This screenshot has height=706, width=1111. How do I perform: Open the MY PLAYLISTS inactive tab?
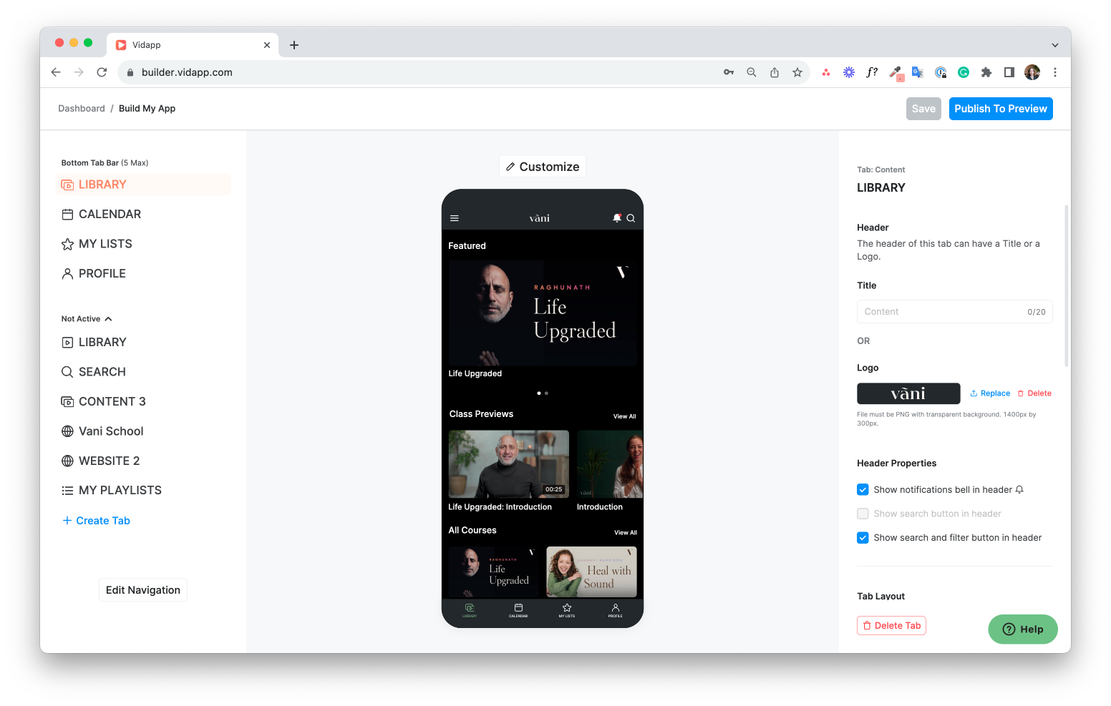(x=120, y=490)
